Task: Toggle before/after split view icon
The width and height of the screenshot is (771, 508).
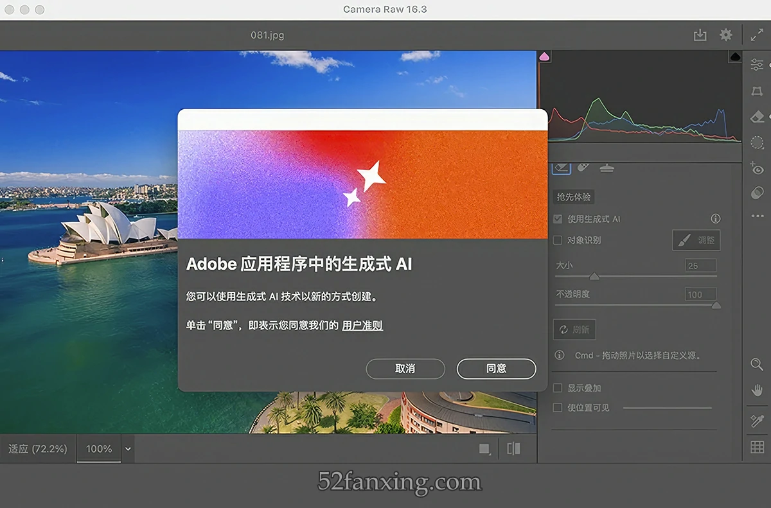Action: click(513, 449)
